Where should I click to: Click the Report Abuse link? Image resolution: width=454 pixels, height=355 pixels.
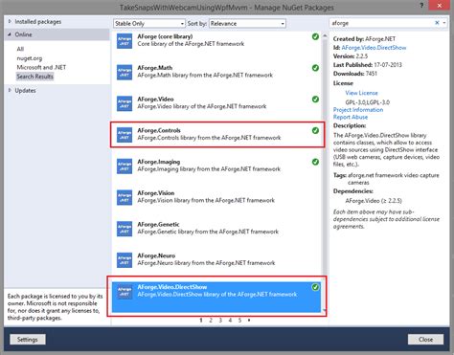point(351,117)
